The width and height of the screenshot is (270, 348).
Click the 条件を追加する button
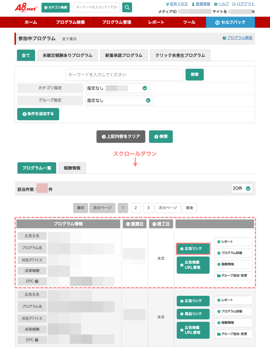click(38, 114)
